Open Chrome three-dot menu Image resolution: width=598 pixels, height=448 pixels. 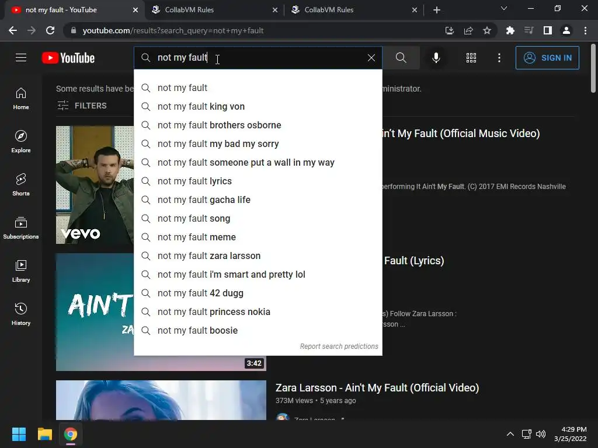tap(585, 30)
